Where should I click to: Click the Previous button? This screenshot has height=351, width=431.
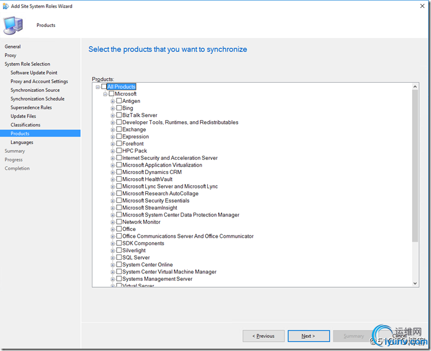263,336
